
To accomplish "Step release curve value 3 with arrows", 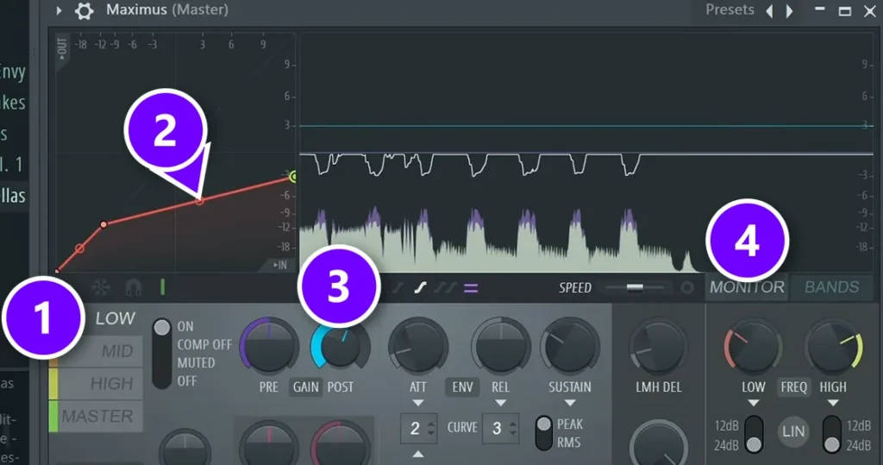I will (x=513, y=429).
